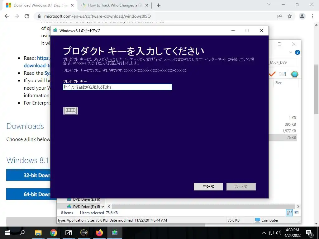Click the Computer icon in the Explorer status bar
The width and height of the screenshot is (319, 239).
tap(258, 220)
